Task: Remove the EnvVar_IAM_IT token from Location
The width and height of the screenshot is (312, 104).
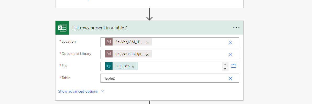Action: (x=147, y=42)
